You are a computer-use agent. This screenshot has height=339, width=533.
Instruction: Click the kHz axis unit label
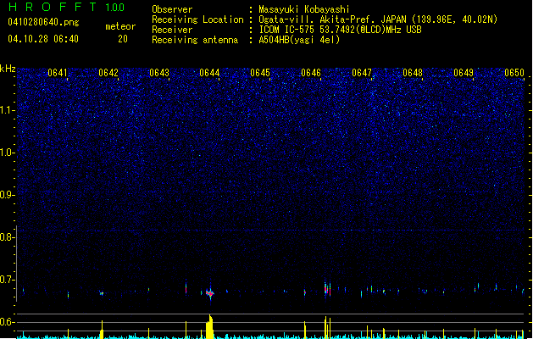(8, 69)
